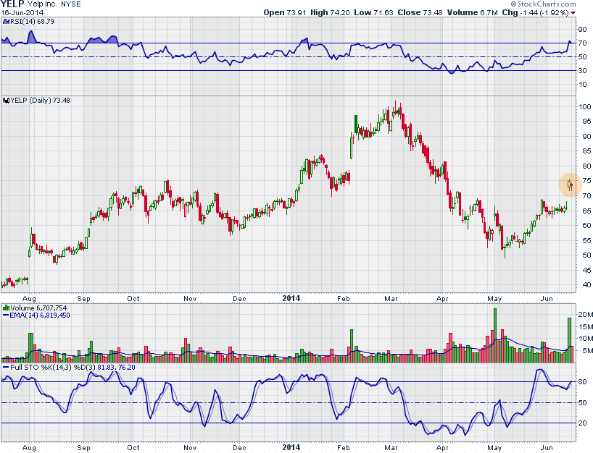593x453 pixels.
Task: Click the RSI(14) area-chart legend icon
Action: tap(6, 22)
